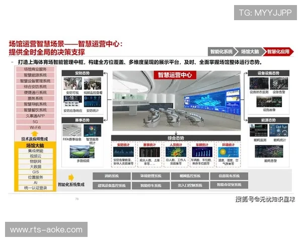302x242 pixels.
Task: Click the yellow 场馆大脑 section title
Action: tap(35, 146)
